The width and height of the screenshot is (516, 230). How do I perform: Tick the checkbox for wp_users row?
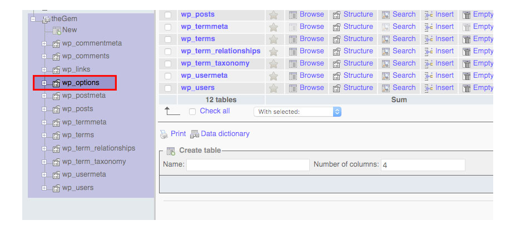[168, 88]
